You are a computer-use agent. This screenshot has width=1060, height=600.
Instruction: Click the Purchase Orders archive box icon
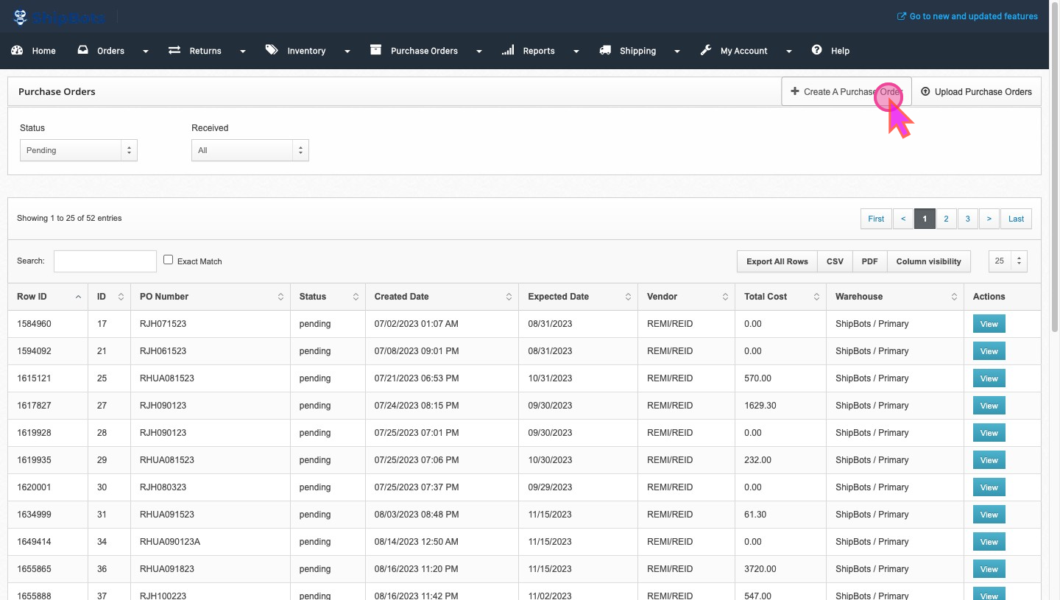click(375, 50)
